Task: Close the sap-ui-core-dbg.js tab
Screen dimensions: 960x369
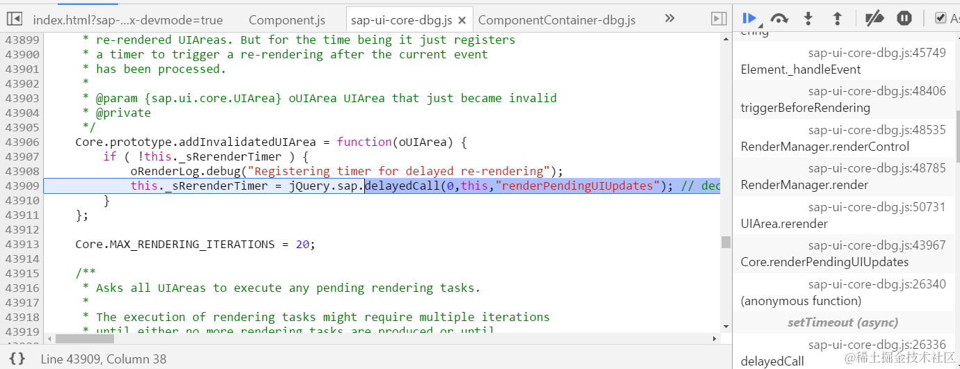Action: [462, 20]
